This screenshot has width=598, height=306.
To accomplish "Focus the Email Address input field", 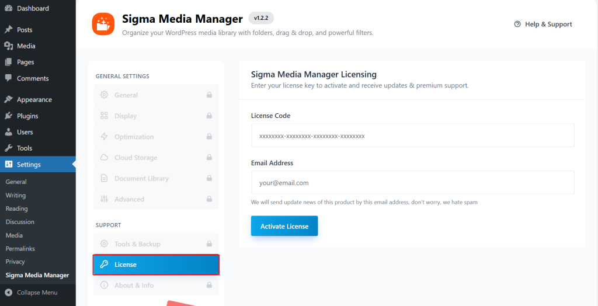I will (x=413, y=182).
